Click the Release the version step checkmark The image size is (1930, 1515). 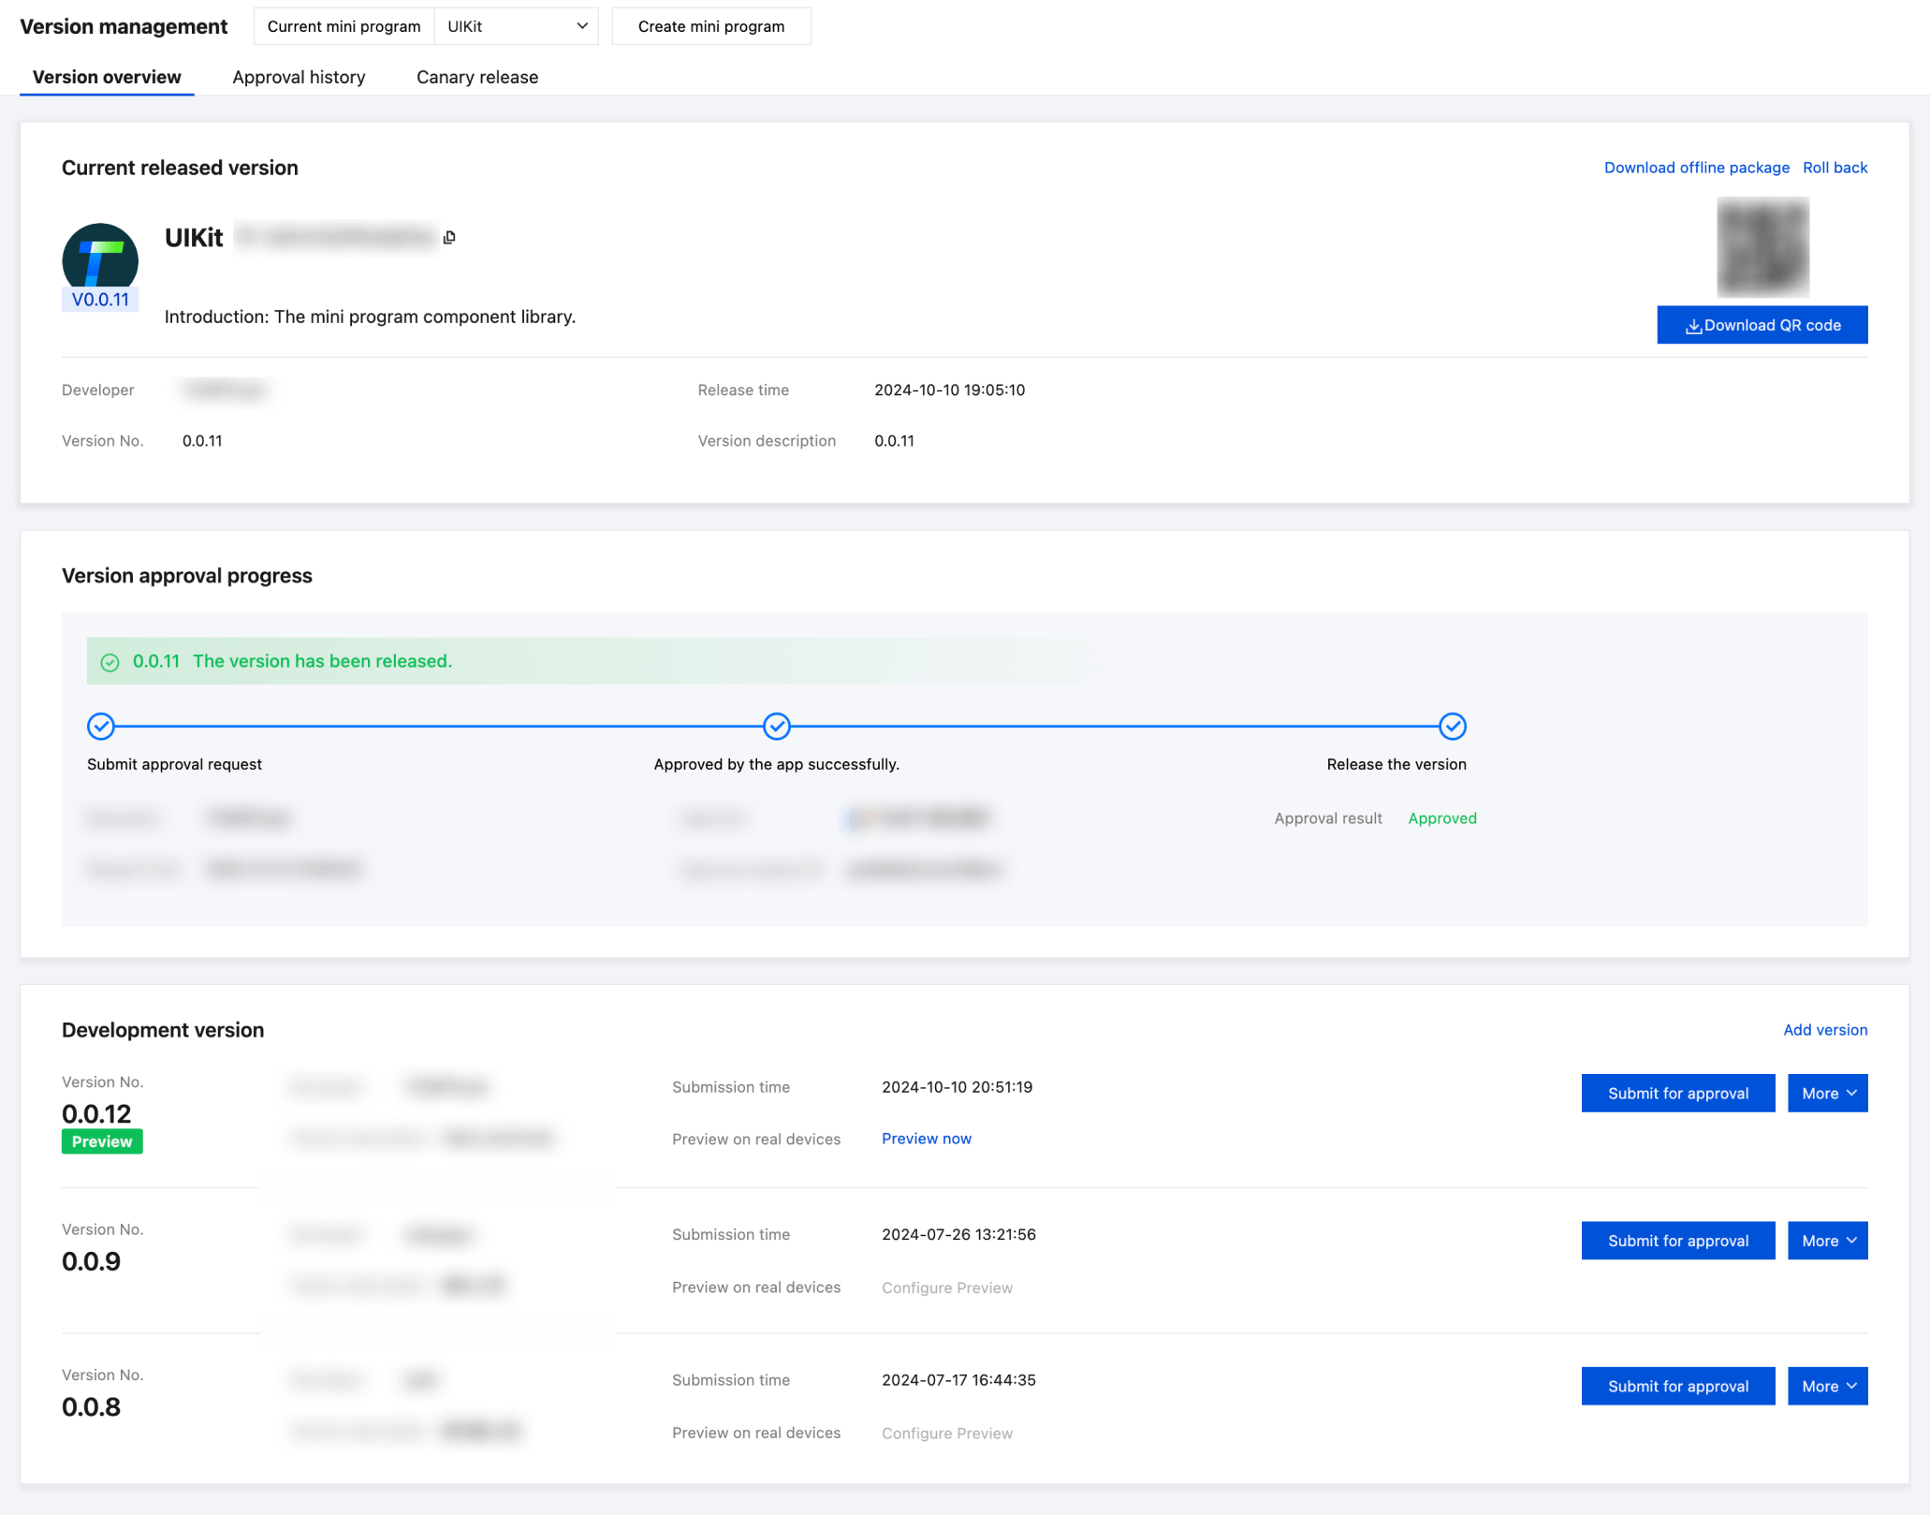1452,726
